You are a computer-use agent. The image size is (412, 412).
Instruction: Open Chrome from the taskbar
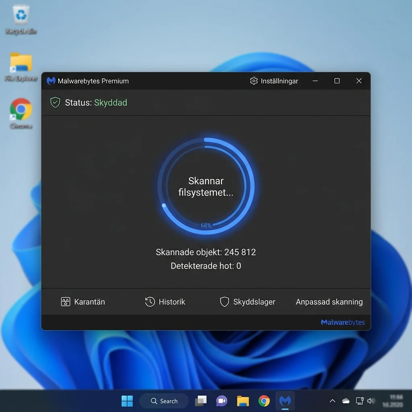pyautogui.click(x=264, y=401)
